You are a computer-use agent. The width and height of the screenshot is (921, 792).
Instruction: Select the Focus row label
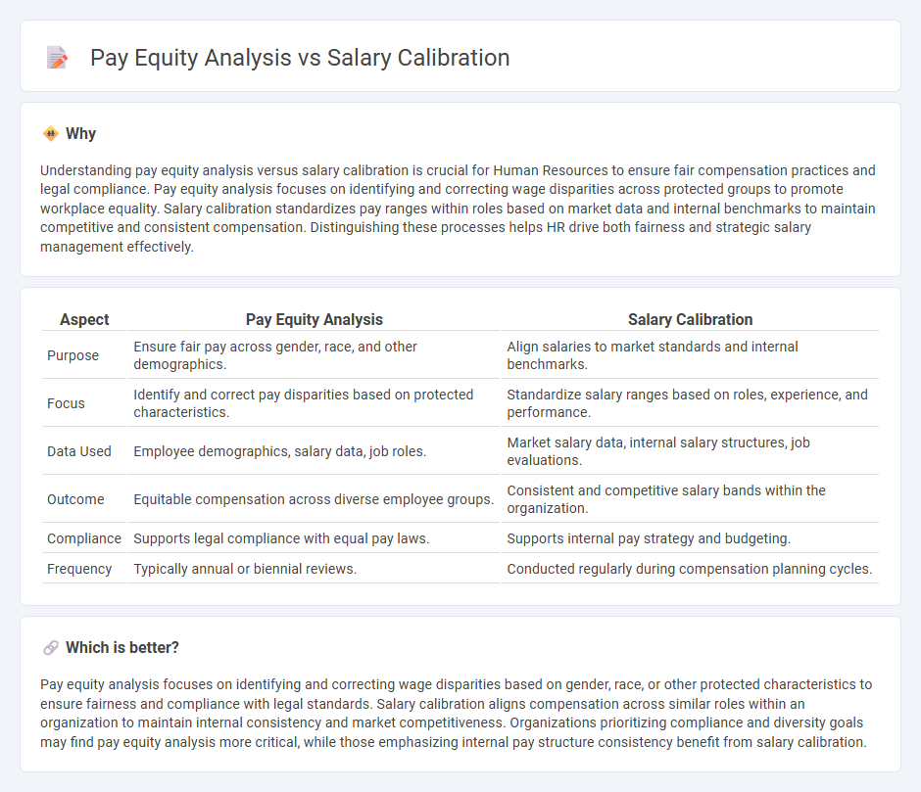(66, 404)
